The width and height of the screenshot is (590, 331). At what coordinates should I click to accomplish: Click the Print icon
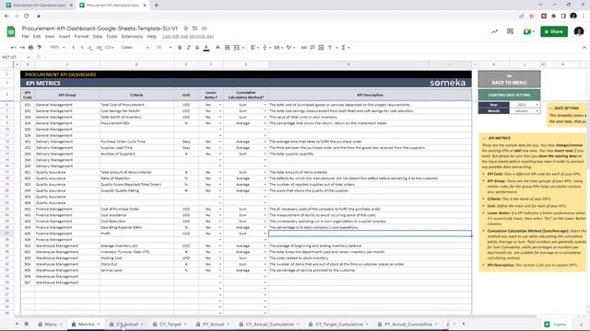[30, 48]
